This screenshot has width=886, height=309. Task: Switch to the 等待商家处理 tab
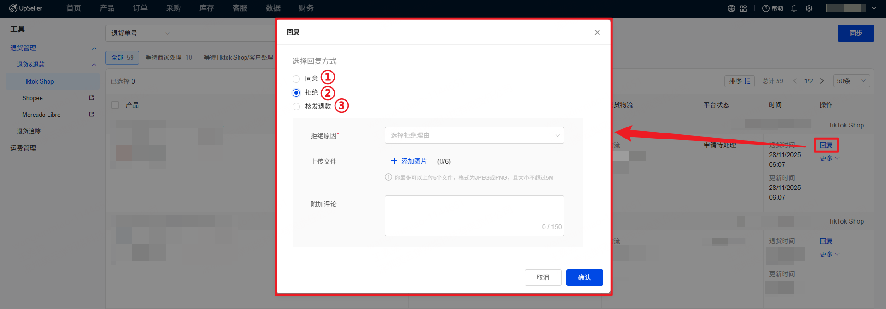168,58
